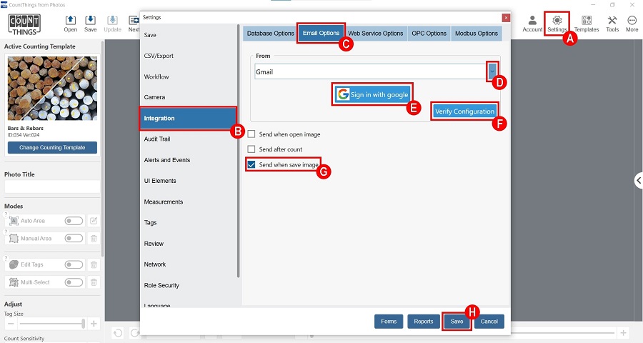Switch to the Database Options tab
Viewport: 643px width, 343px height.
click(x=269, y=33)
